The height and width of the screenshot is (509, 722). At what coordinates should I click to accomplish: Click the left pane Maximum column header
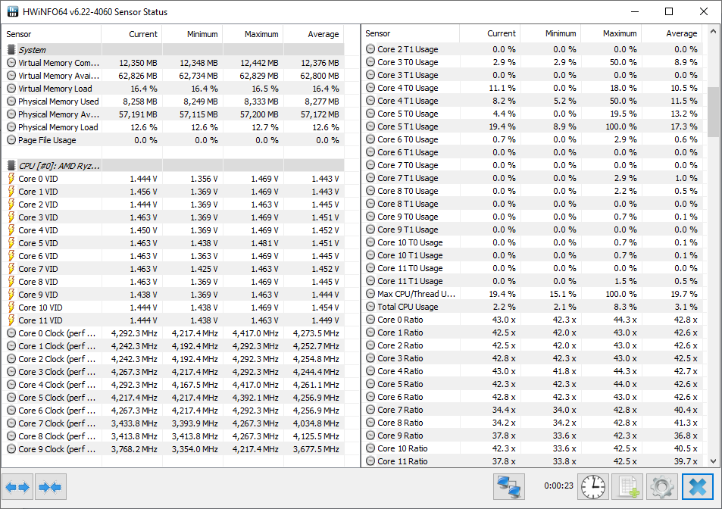tap(253, 34)
